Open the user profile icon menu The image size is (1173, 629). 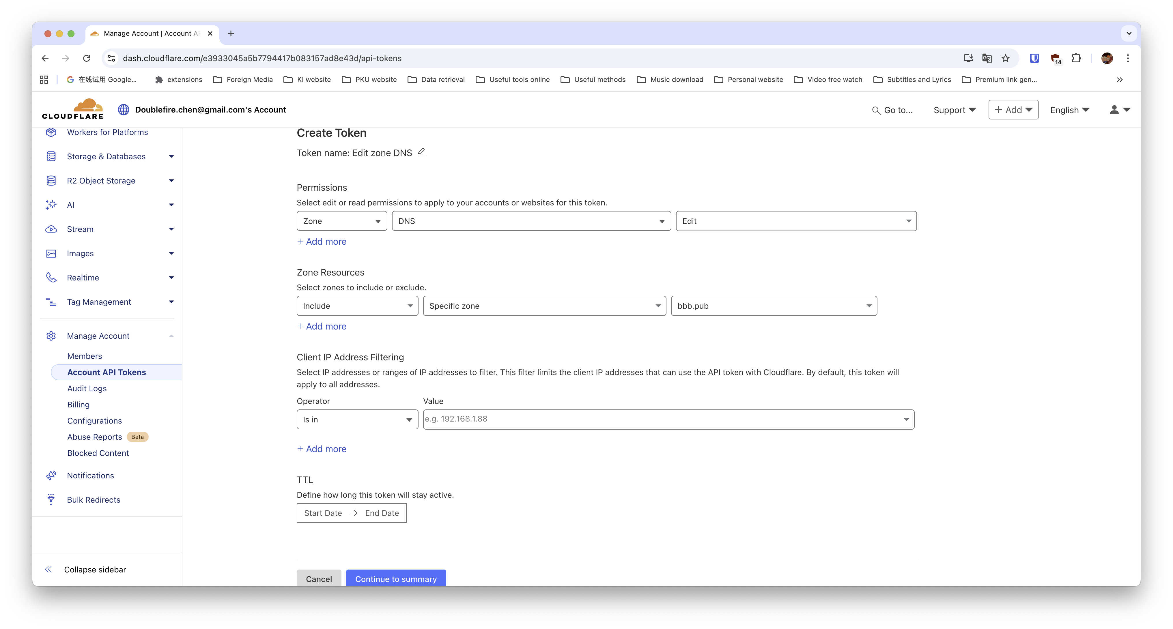click(1120, 110)
